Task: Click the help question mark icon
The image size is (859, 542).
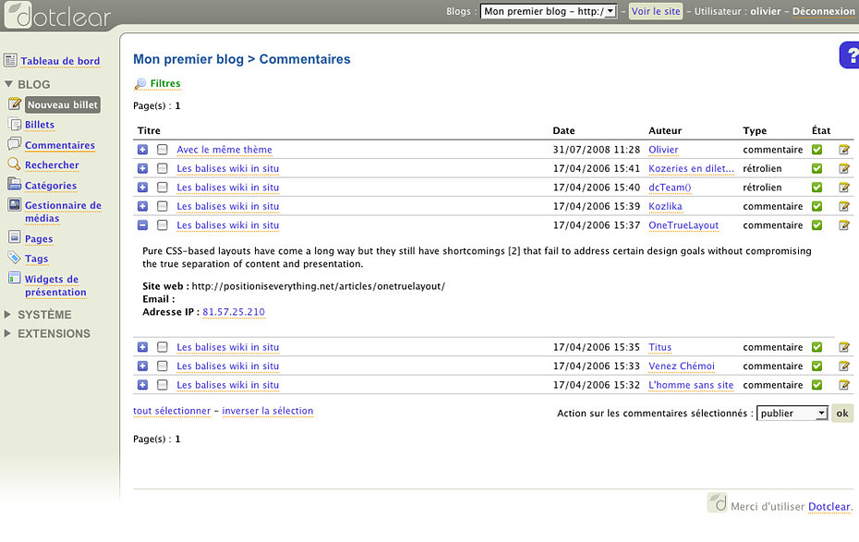Action: click(x=850, y=55)
